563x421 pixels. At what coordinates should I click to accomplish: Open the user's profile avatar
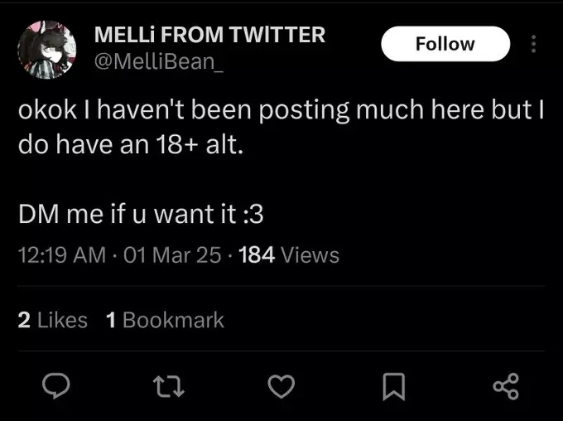coord(46,50)
